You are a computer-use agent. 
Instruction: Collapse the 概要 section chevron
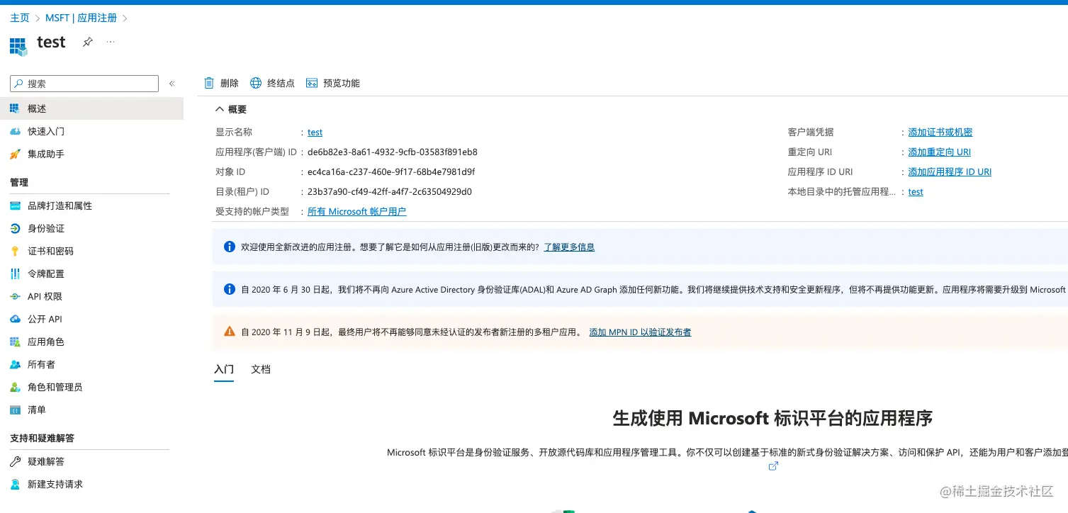pyautogui.click(x=220, y=109)
